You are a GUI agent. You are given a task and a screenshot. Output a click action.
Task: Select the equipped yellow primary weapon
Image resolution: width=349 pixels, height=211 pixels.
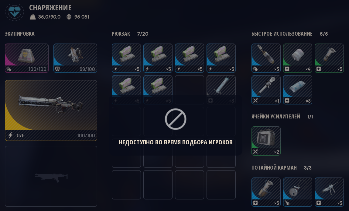[x=51, y=111]
